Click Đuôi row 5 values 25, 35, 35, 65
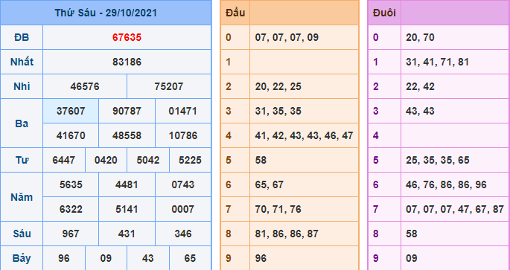The height and width of the screenshot is (270, 510). pyautogui.click(x=438, y=160)
